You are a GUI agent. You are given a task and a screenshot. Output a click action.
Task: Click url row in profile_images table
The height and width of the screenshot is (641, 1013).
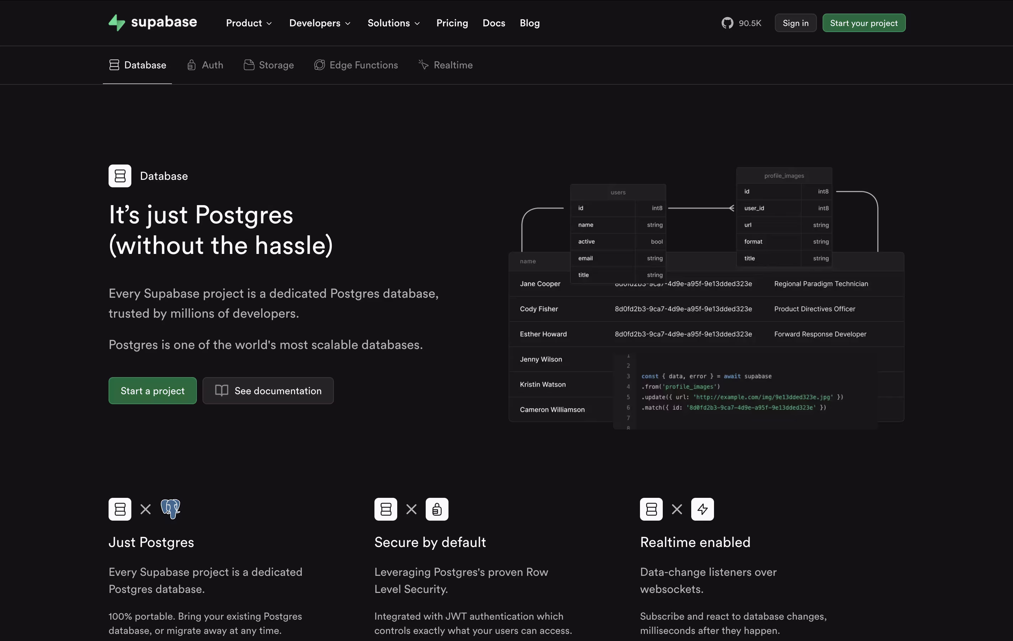[784, 225]
